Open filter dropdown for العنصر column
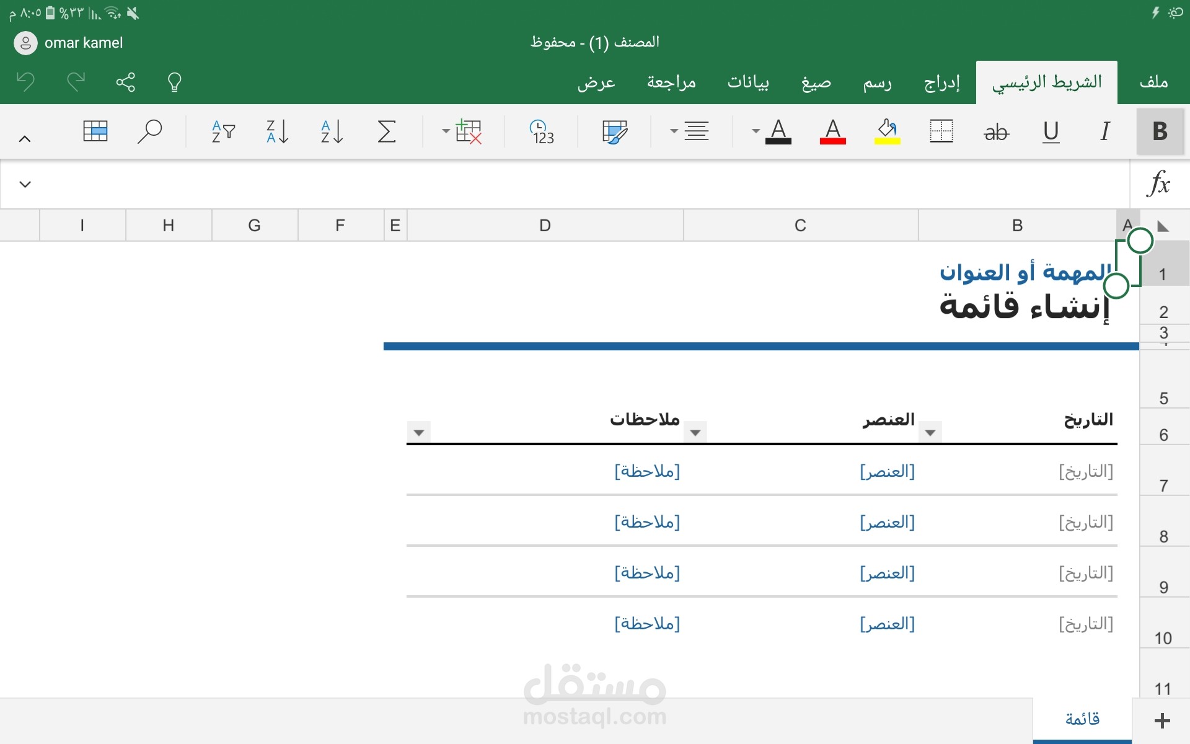 (695, 432)
